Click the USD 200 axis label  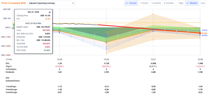(x=6, y=9)
